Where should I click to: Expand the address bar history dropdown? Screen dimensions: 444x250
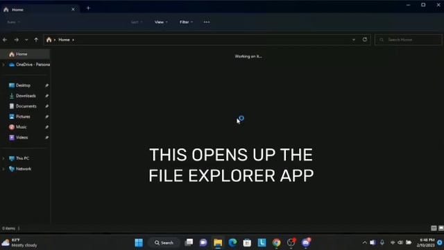pyautogui.click(x=354, y=40)
